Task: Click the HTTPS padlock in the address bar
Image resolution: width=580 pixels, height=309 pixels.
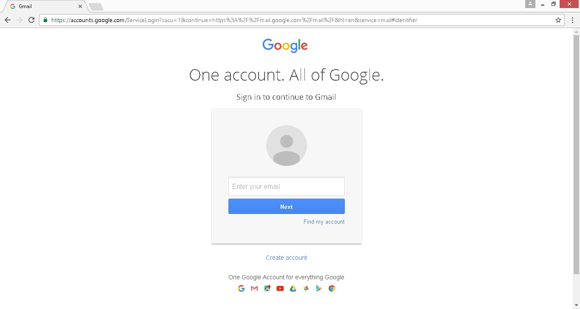Action: [44, 20]
